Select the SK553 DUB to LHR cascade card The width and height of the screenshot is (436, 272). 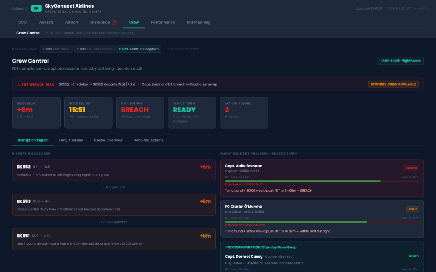click(114, 205)
